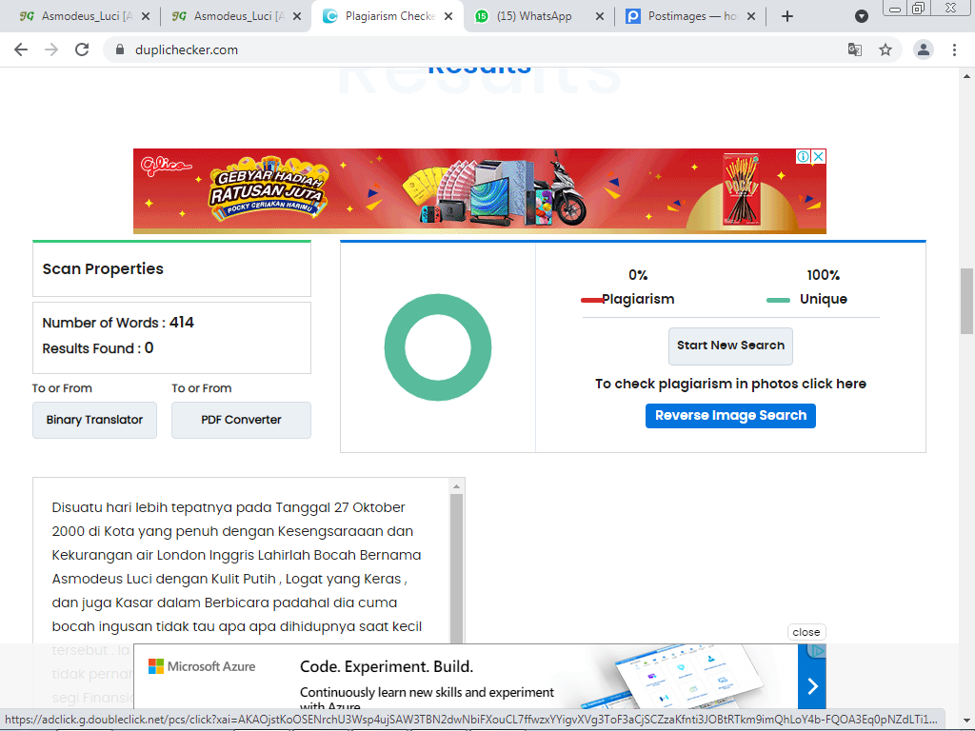Open the translate page icon
This screenshot has width=975, height=731.
pos(855,49)
